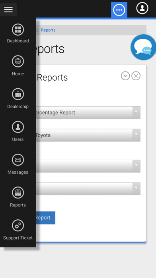This screenshot has height=278, width=156.
Task: Open Messages envelope icon
Action: [x=18, y=160]
